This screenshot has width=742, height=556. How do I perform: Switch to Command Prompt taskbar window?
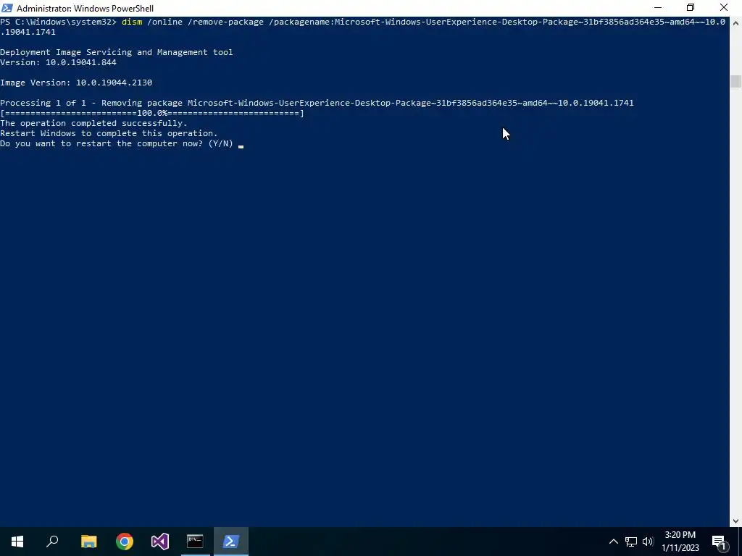pos(195,542)
